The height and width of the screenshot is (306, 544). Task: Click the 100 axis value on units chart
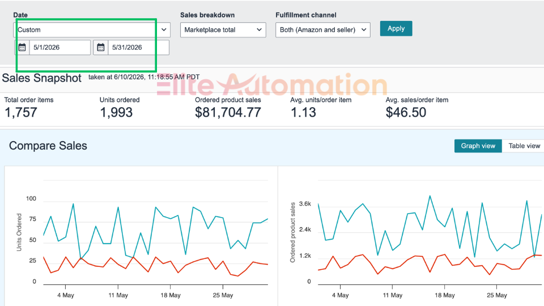(x=31, y=199)
